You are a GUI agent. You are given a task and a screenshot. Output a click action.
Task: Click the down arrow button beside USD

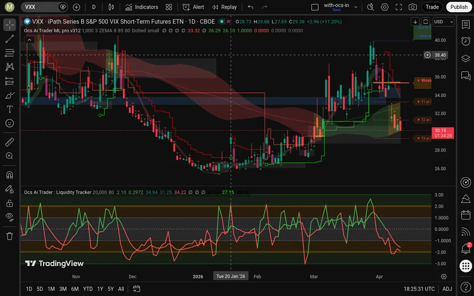[x=415, y=22]
